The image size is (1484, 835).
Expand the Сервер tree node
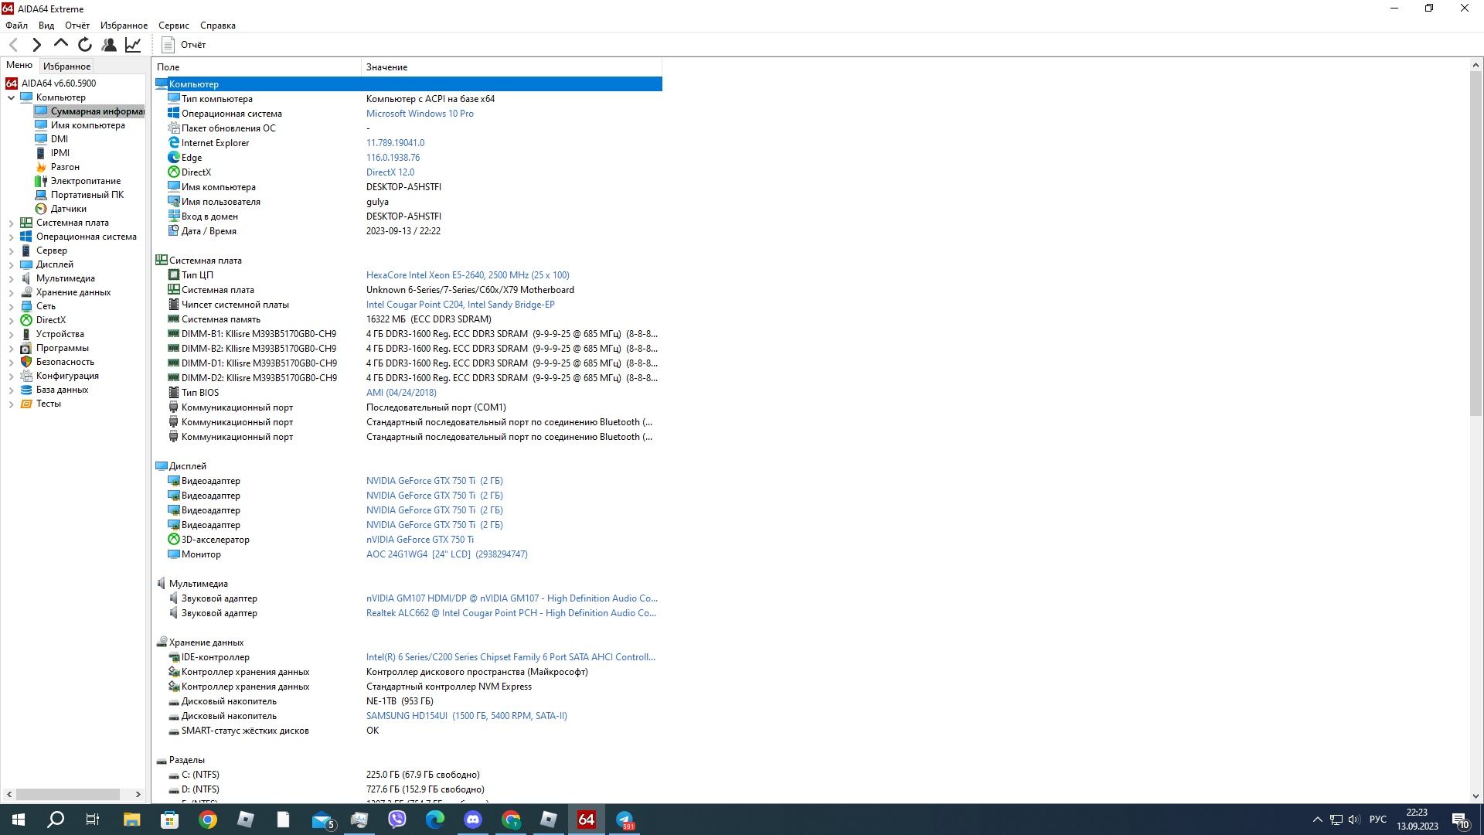11,250
